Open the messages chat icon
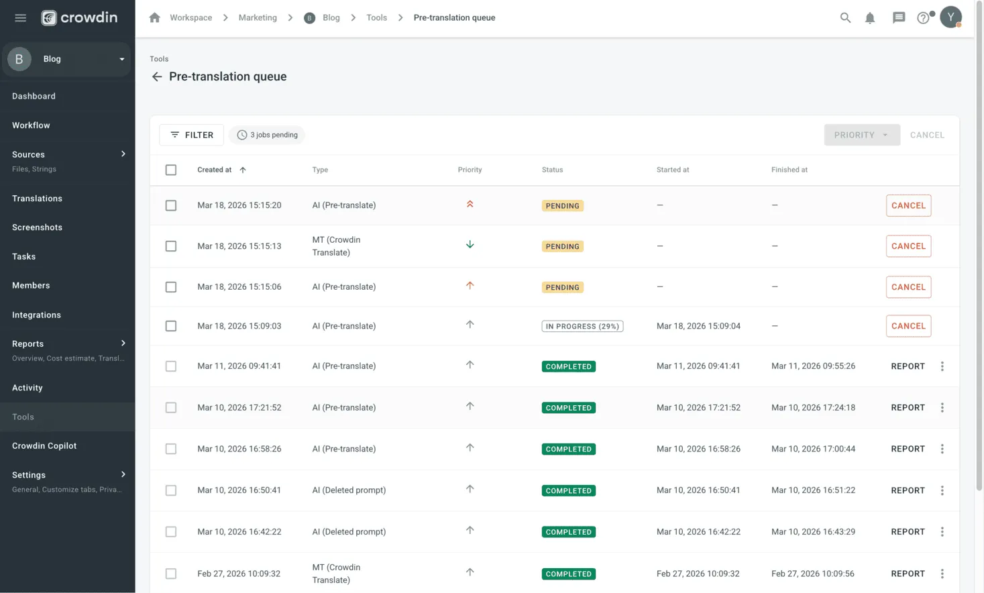 (899, 18)
